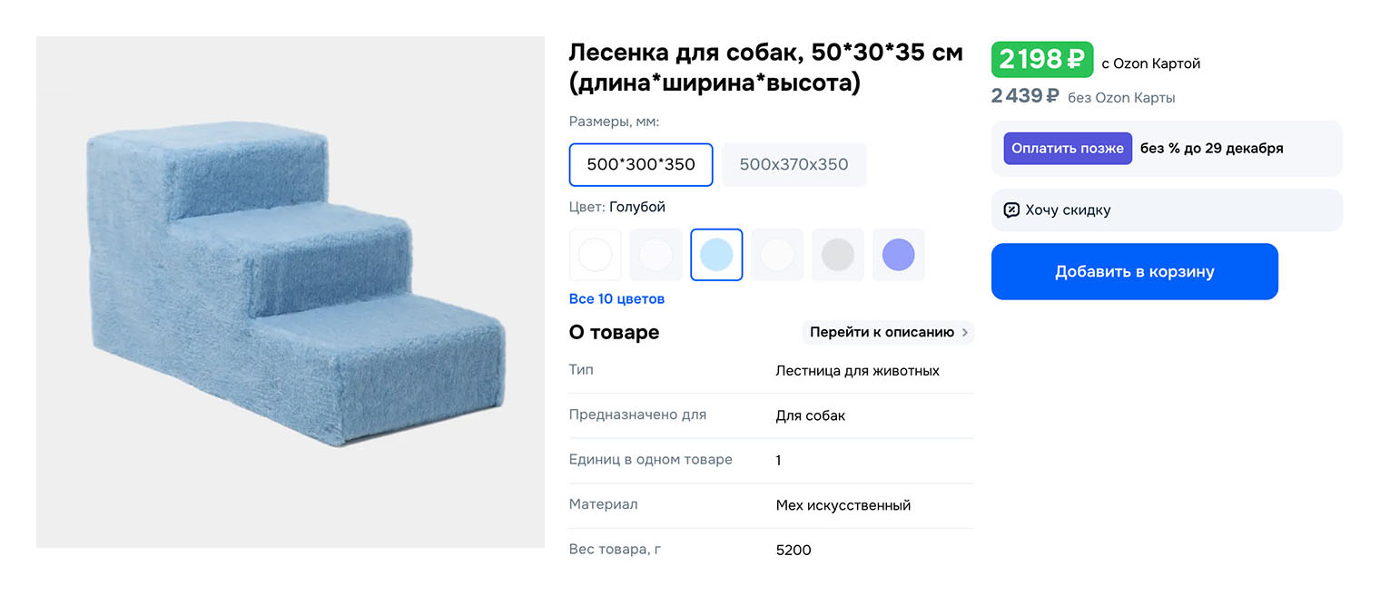Screen dimensions: 1380x595
Task: Click the product title Лесенка для собак
Action: [x=764, y=67]
